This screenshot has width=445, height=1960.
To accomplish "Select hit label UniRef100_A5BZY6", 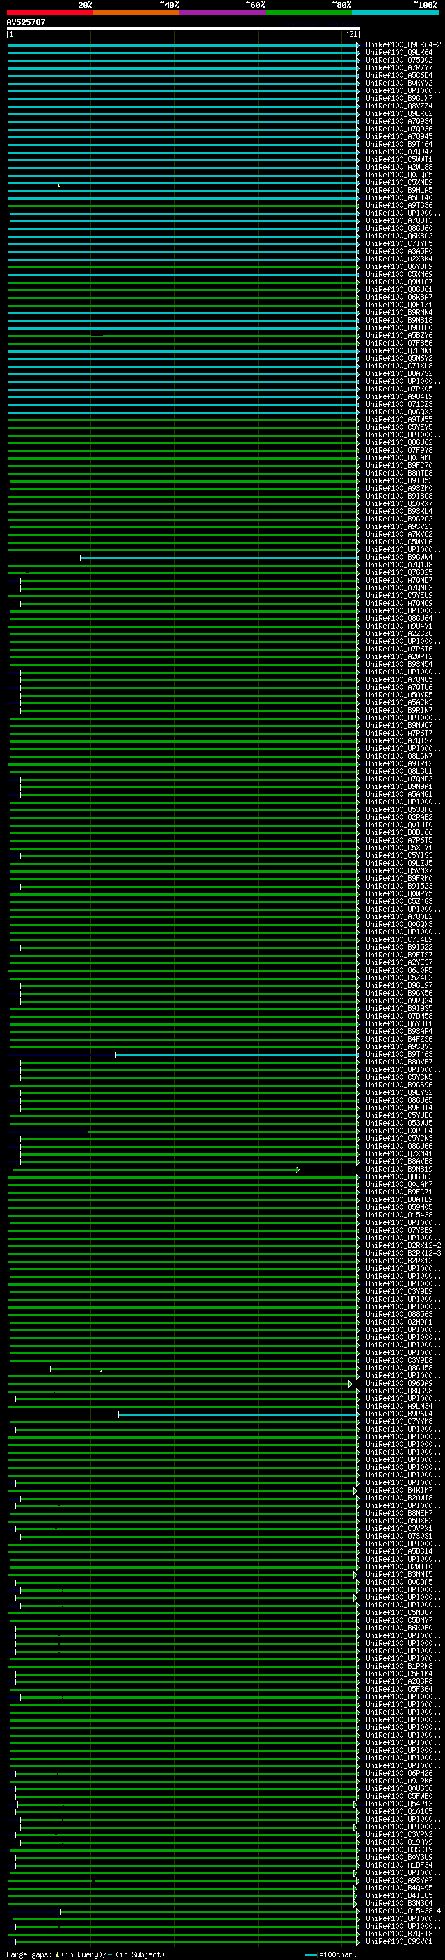I will click(399, 336).
